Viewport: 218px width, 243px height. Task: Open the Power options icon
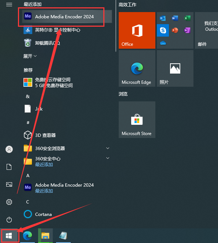coord(9,220)
